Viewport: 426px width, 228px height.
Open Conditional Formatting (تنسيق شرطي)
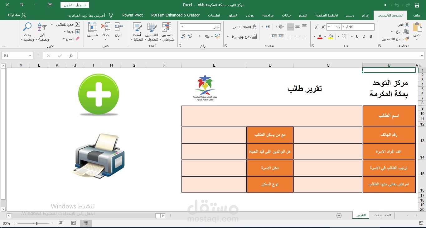pos(167,32)
